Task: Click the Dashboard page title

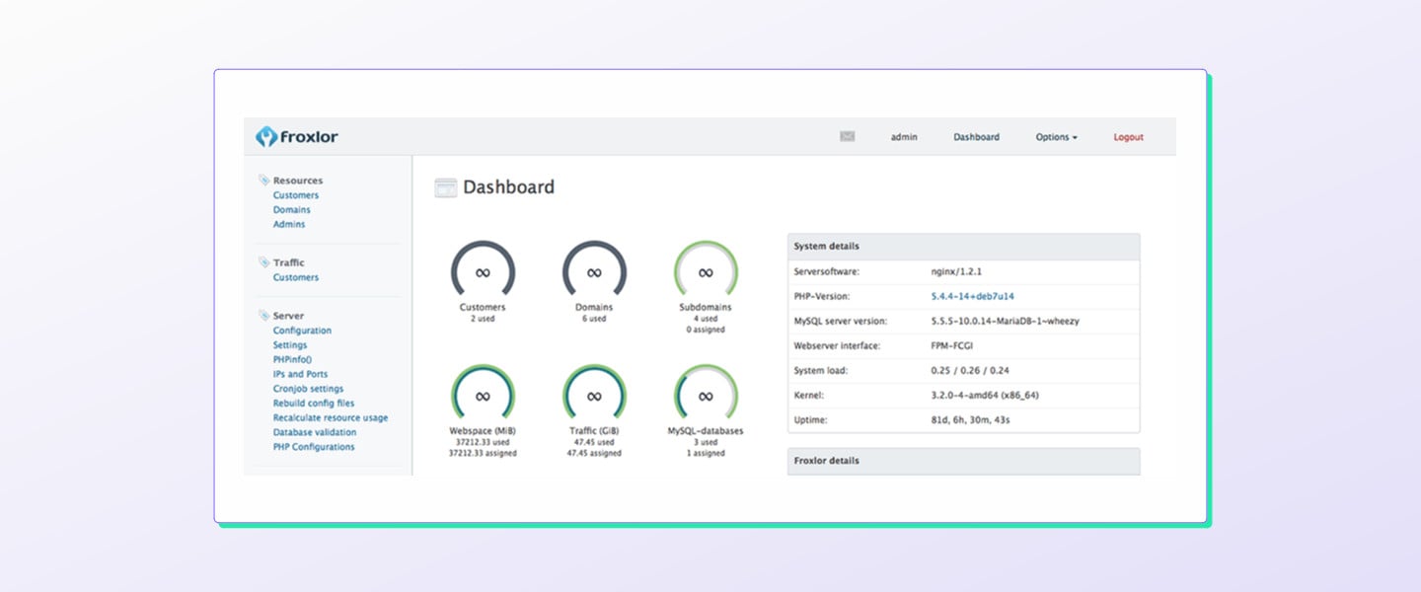Action: click(x=509, y=187)
